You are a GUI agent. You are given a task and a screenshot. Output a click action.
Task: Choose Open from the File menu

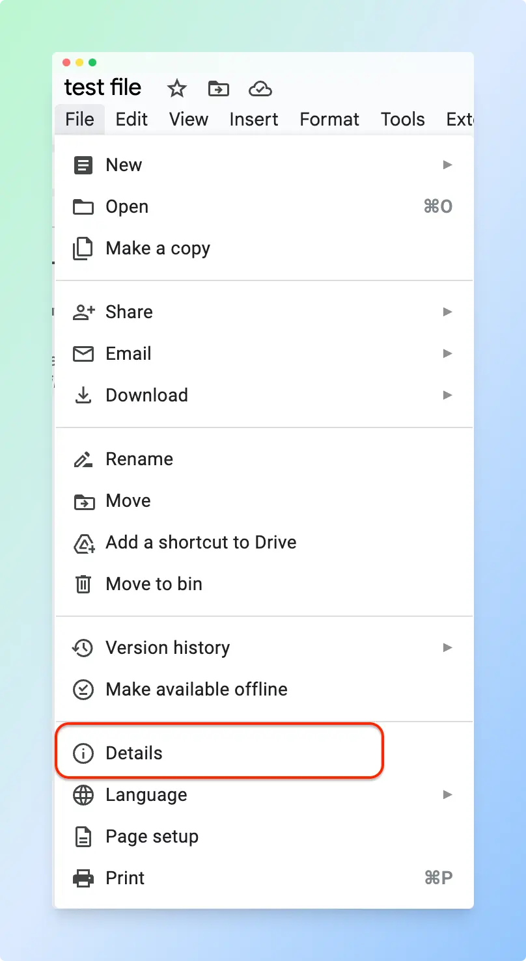pos(264,207)
